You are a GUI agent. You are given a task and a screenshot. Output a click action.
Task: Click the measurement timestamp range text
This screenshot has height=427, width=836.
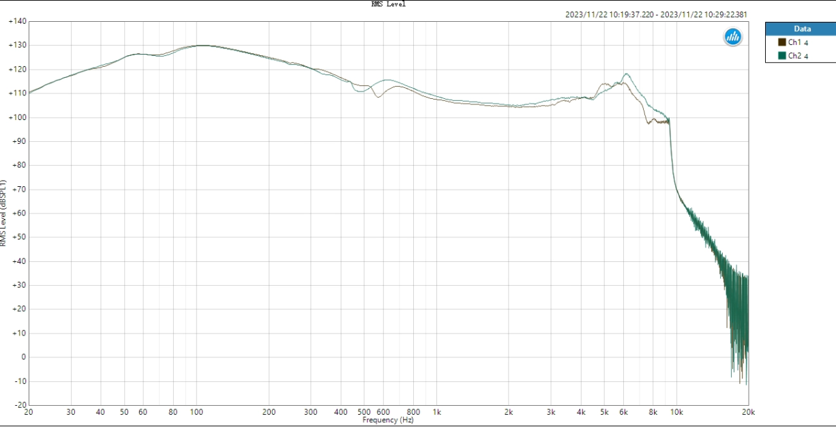[656, 14]
